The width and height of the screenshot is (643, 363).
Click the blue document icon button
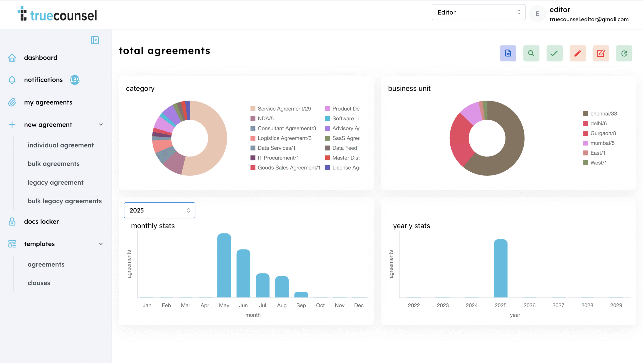pyautogui.click(x=508, y=53)
